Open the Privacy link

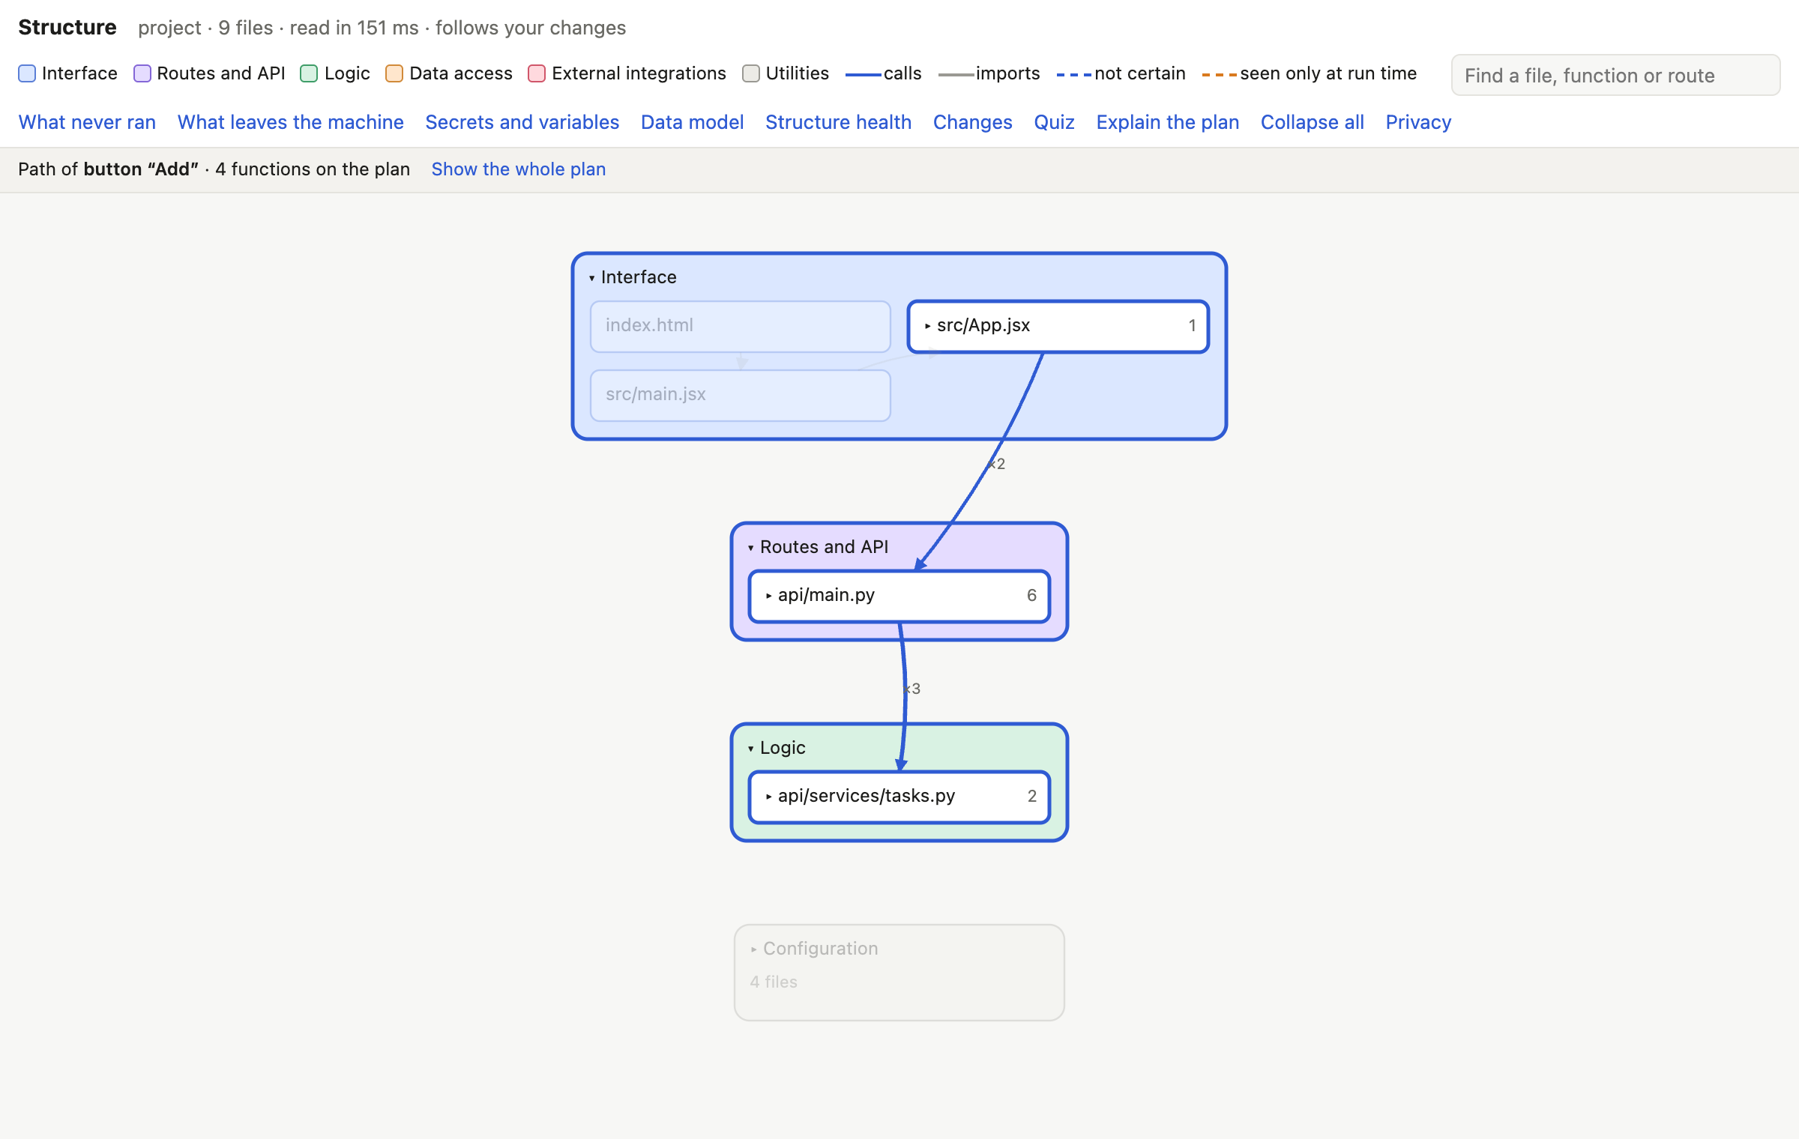pos(1418,122)
